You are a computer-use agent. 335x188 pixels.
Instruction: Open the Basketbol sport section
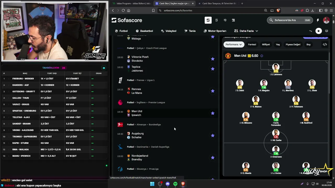[x=144, y=31]
